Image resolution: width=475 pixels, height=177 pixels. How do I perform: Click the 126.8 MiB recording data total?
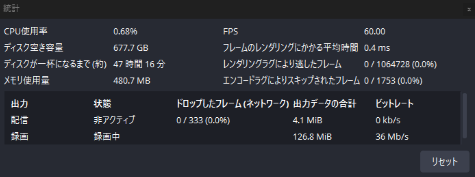pos(312,136)
